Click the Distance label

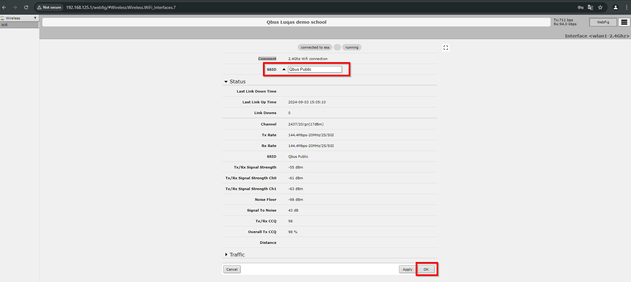coord(268,243)
